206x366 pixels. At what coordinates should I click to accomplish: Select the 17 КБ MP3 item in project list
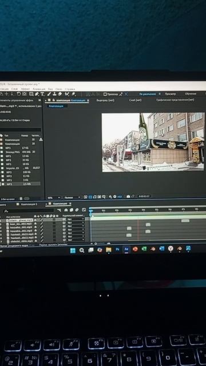click(x=21, y=148)
